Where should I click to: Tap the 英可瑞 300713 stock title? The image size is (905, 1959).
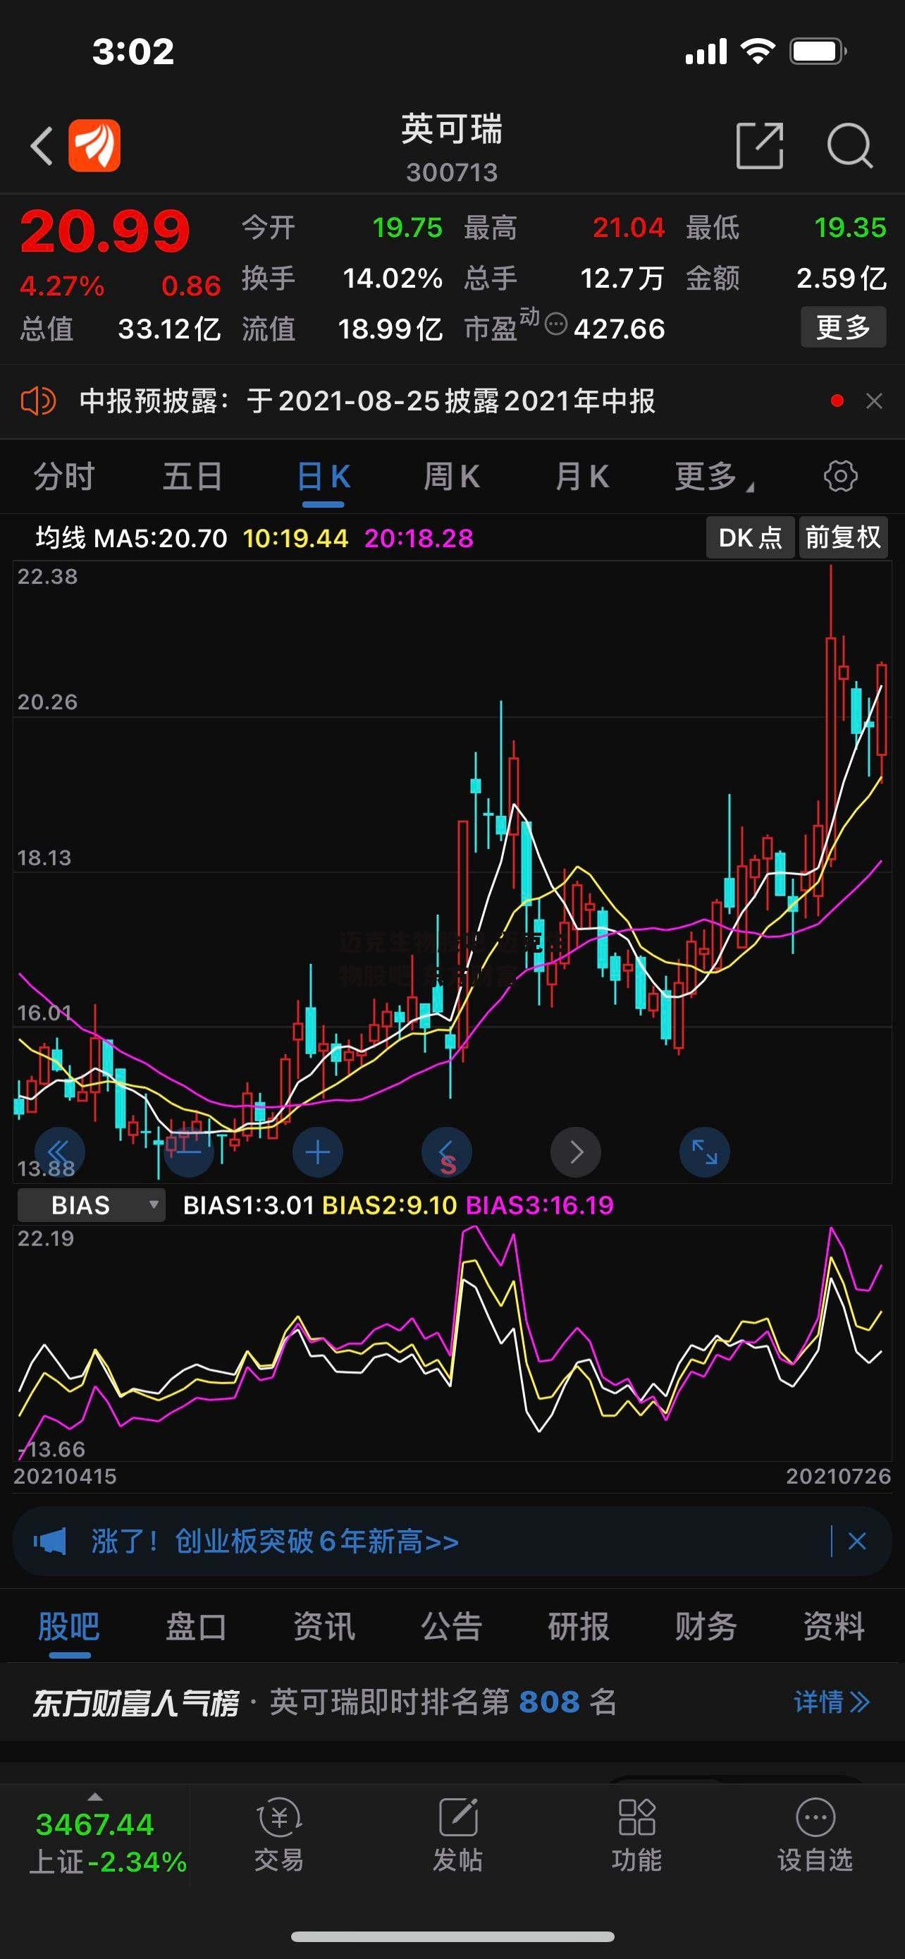452,148
